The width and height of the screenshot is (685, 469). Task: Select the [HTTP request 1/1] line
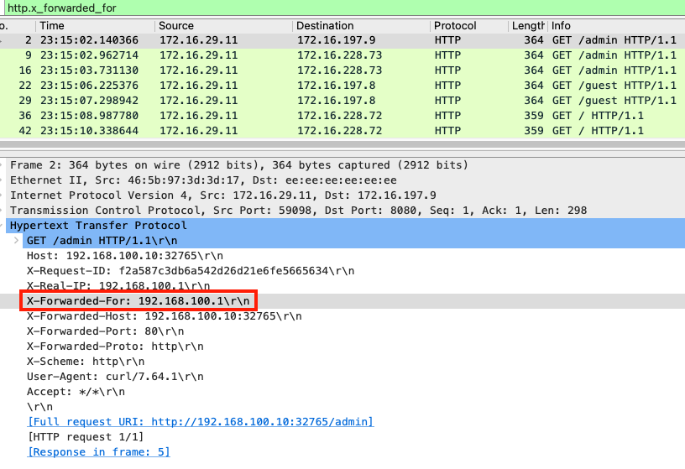coord(85,437)
